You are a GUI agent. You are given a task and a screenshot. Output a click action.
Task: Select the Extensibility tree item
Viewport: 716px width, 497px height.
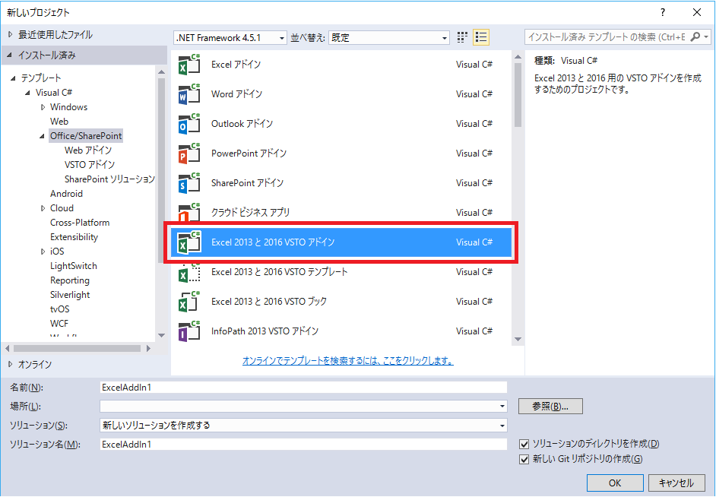74,237
